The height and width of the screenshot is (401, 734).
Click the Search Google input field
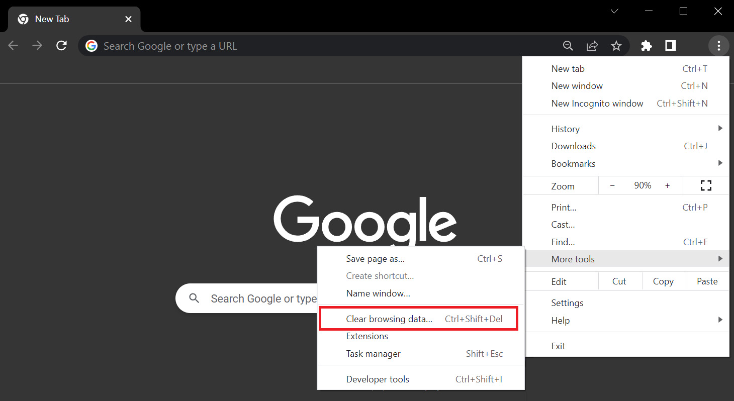click(x=261, y=298)
